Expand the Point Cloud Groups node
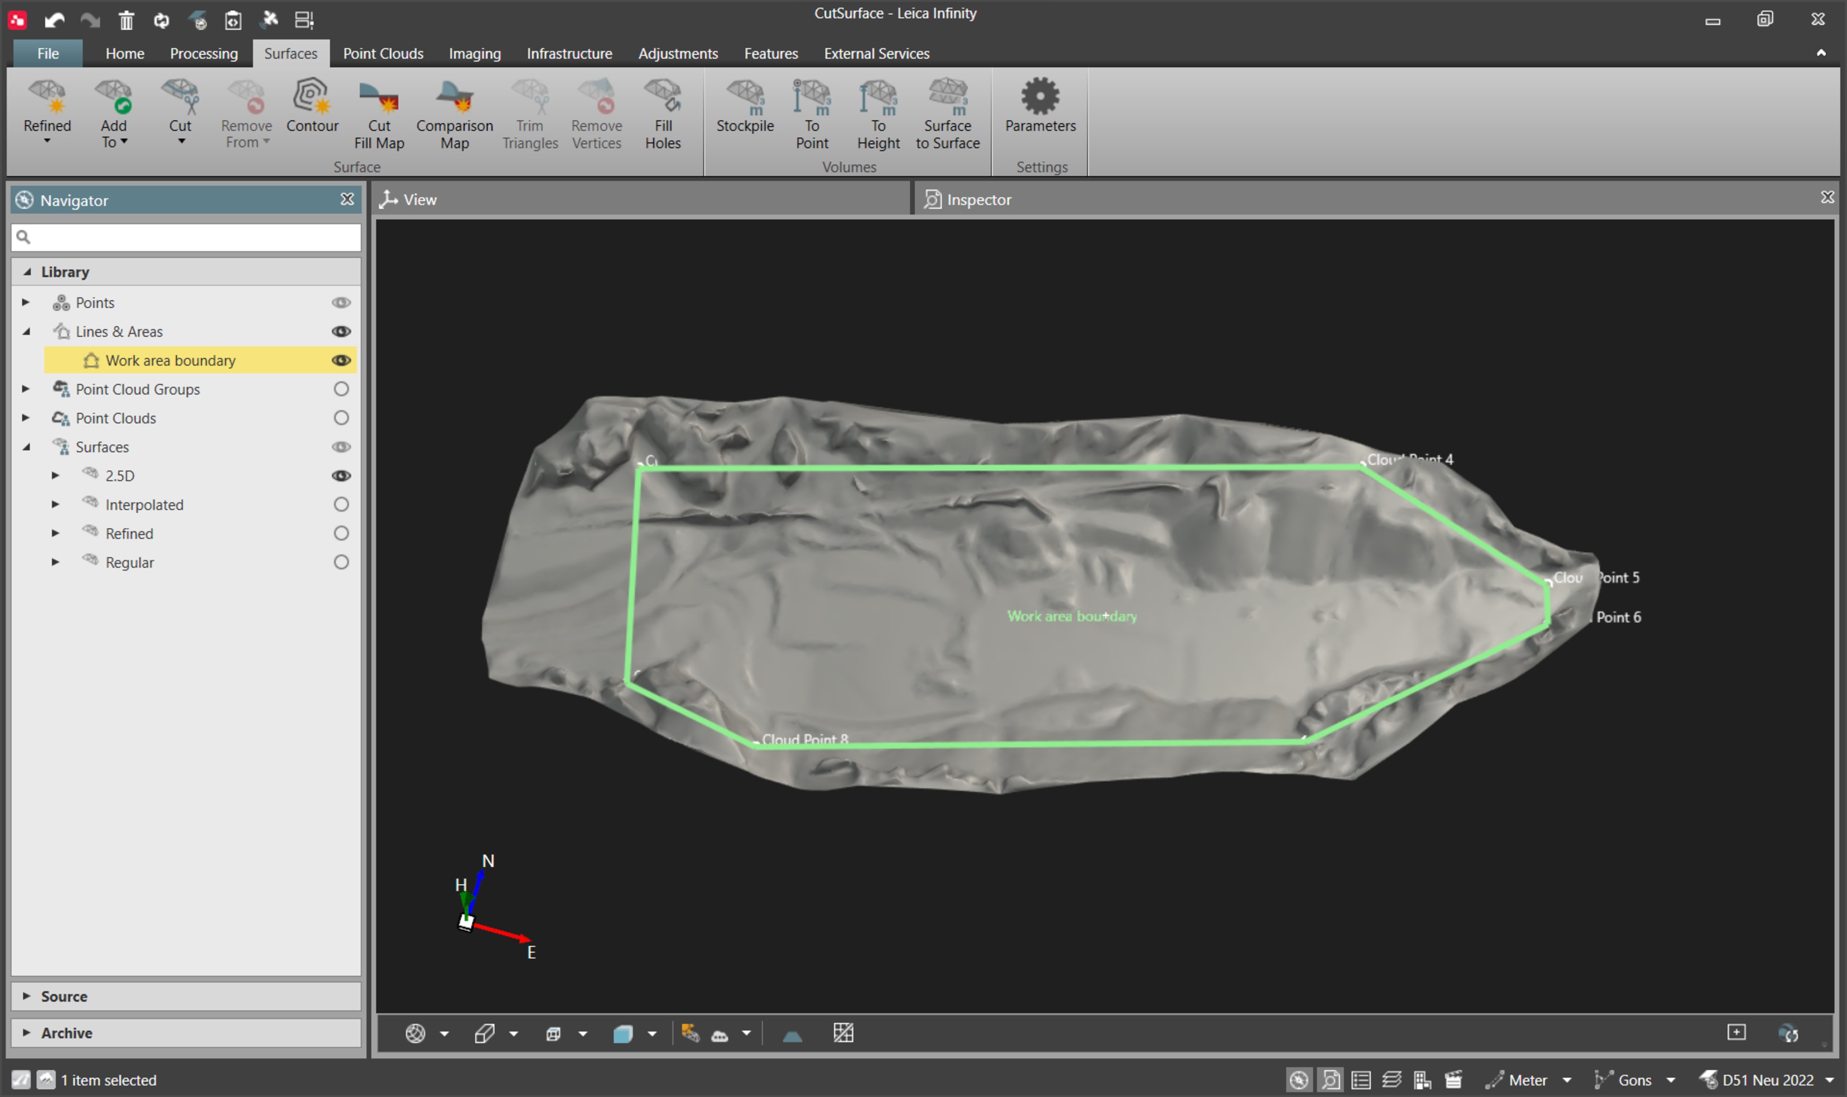The width and height of the screenshot is (1847, 1097). click(x=26, y=389)
